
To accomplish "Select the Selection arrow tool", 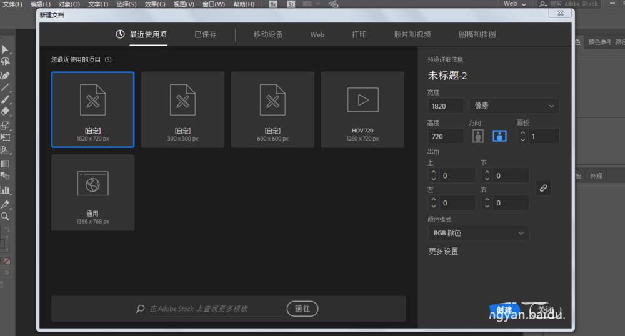I will click(5, 49).
